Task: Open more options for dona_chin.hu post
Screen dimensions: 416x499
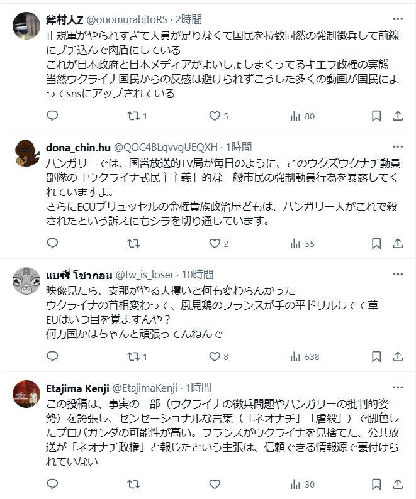Action: coord(398,147)
